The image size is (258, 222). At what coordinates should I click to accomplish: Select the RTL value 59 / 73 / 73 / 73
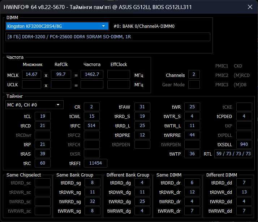click(x=233, y=154)
